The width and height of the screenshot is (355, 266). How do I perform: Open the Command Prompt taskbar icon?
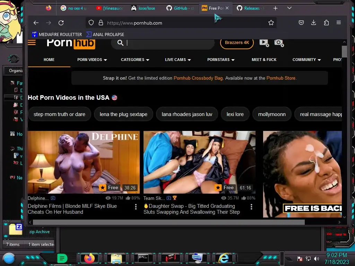point(143,258)
